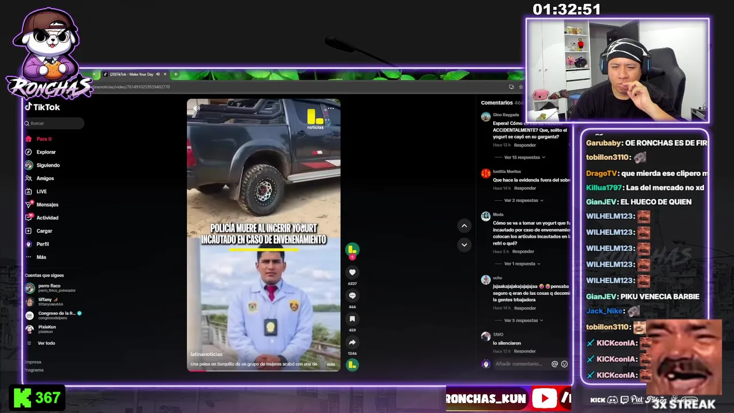Open the Empresa footer link

pyautogui.click(x=33, y=362)
